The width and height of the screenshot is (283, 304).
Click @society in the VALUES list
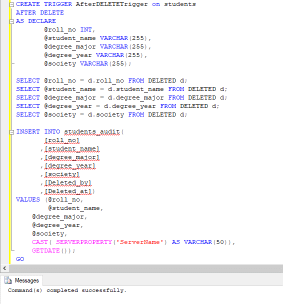(x=48, y=234)
